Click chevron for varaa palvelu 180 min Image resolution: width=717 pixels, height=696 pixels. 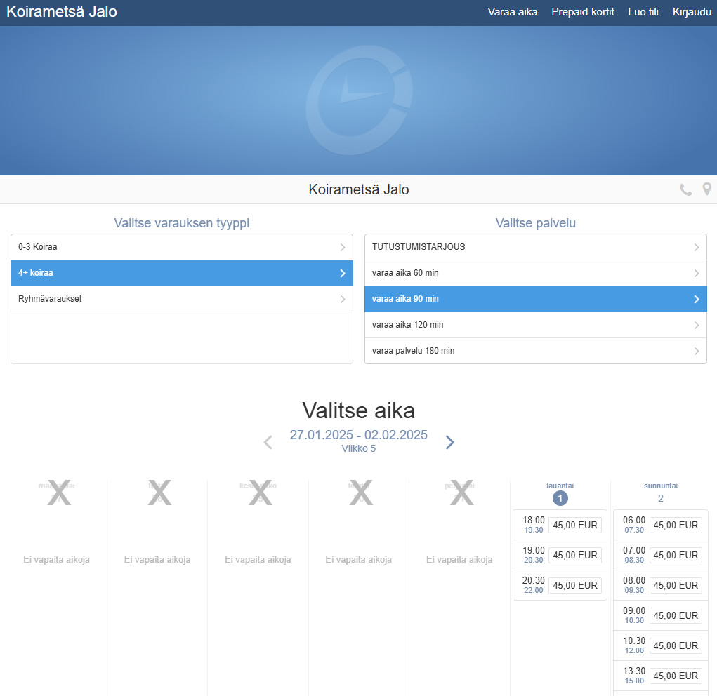tap(696, 351)
